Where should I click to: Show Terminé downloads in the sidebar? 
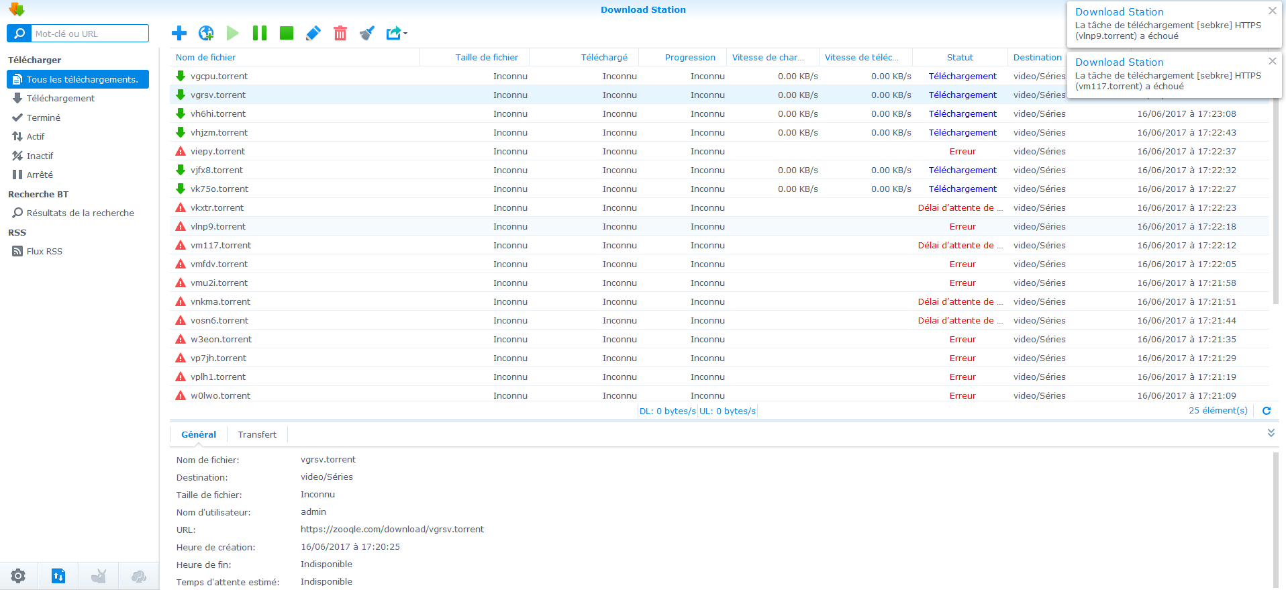tap(44, 117)
